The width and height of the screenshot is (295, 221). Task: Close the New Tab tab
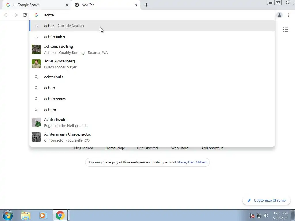point(135,5)
